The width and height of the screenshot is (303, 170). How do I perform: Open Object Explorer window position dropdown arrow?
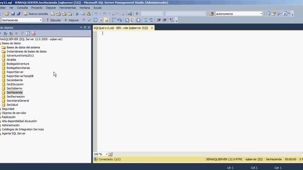(x=81, y=27)
